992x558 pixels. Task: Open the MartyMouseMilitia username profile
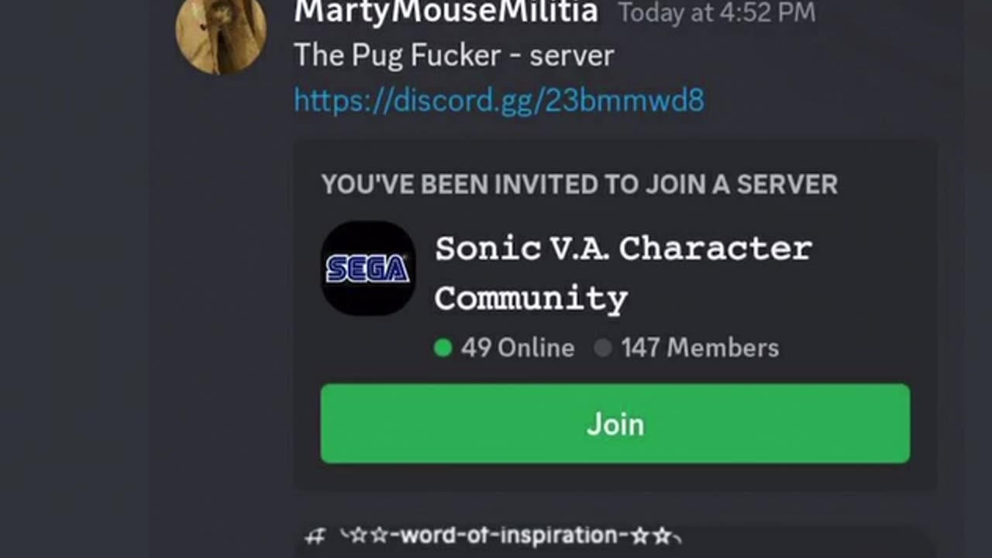point(446,12)
